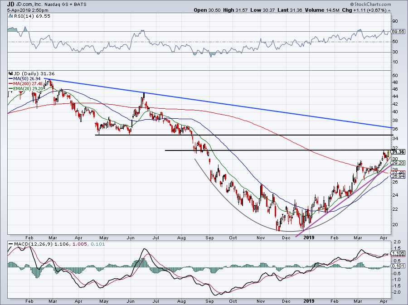Click the 2019 year label under the price chart
Image resolution: width=408 pixels, height=305 pixels.
309,237
